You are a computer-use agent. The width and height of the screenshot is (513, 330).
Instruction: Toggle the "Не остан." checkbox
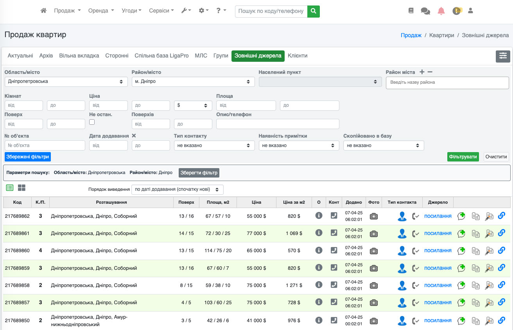pos(92,122)
